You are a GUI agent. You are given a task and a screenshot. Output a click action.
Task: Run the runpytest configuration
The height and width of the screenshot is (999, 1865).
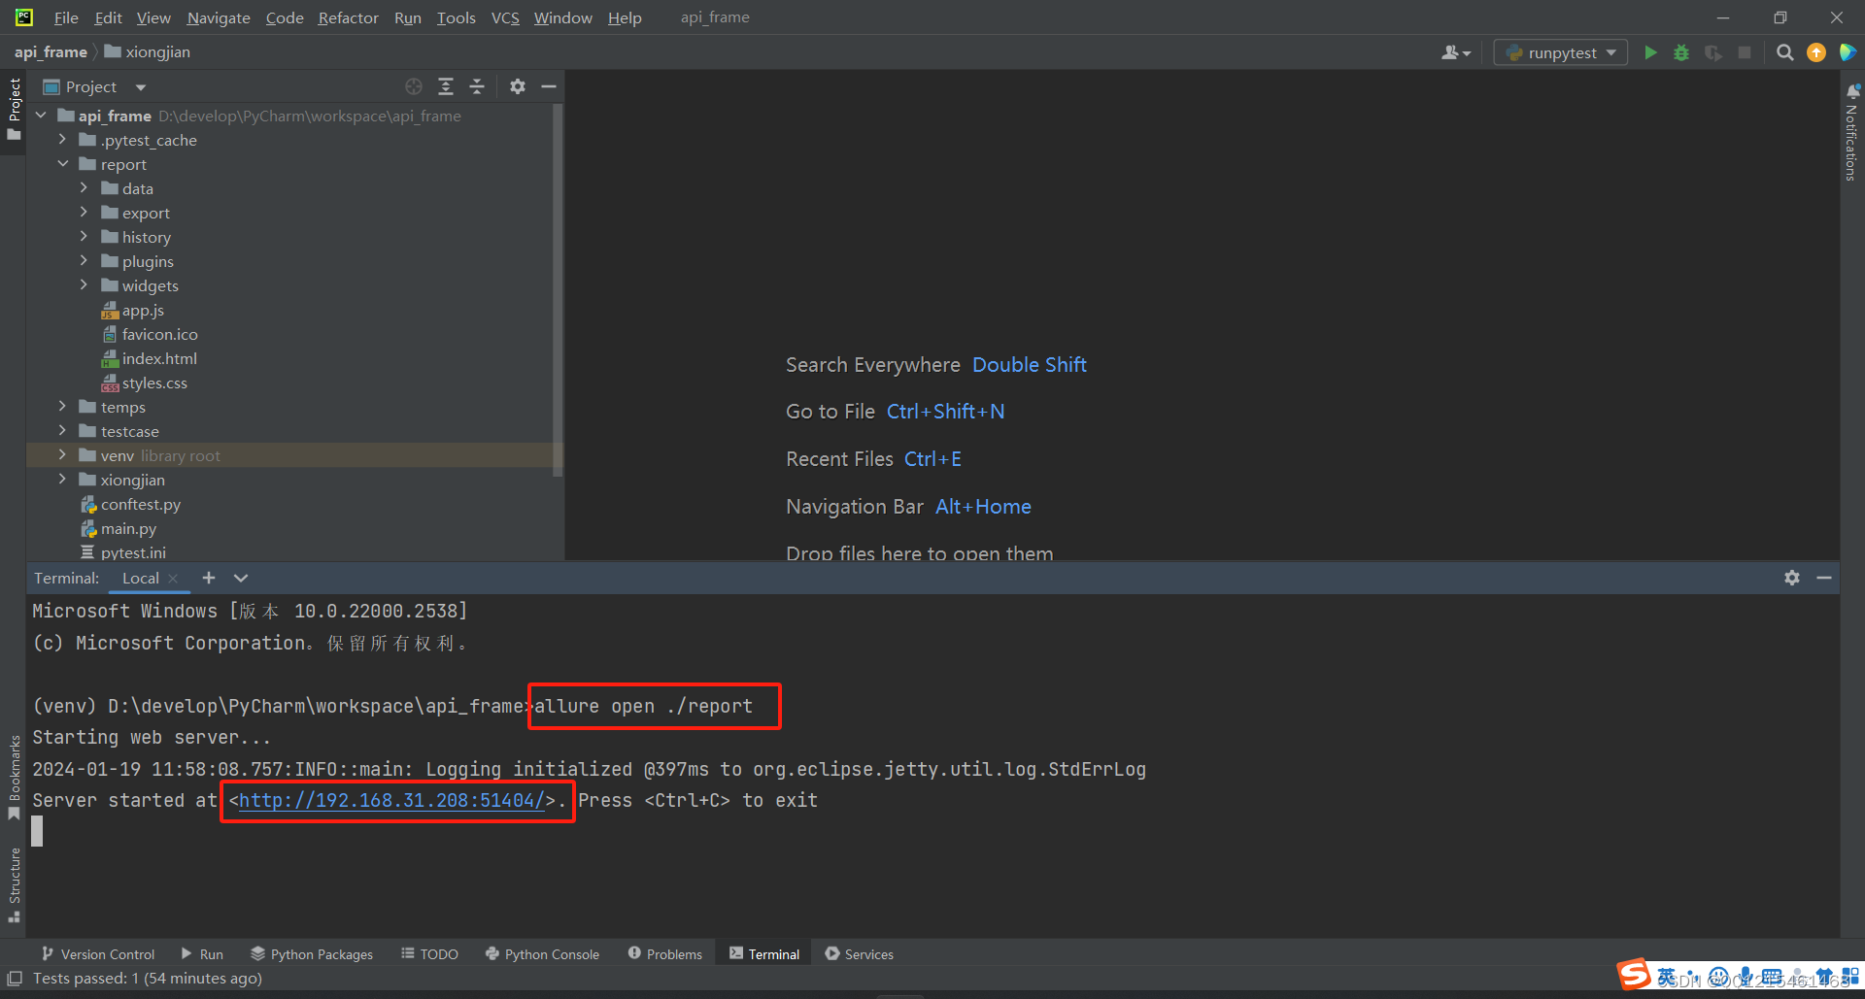[1650, 52]
